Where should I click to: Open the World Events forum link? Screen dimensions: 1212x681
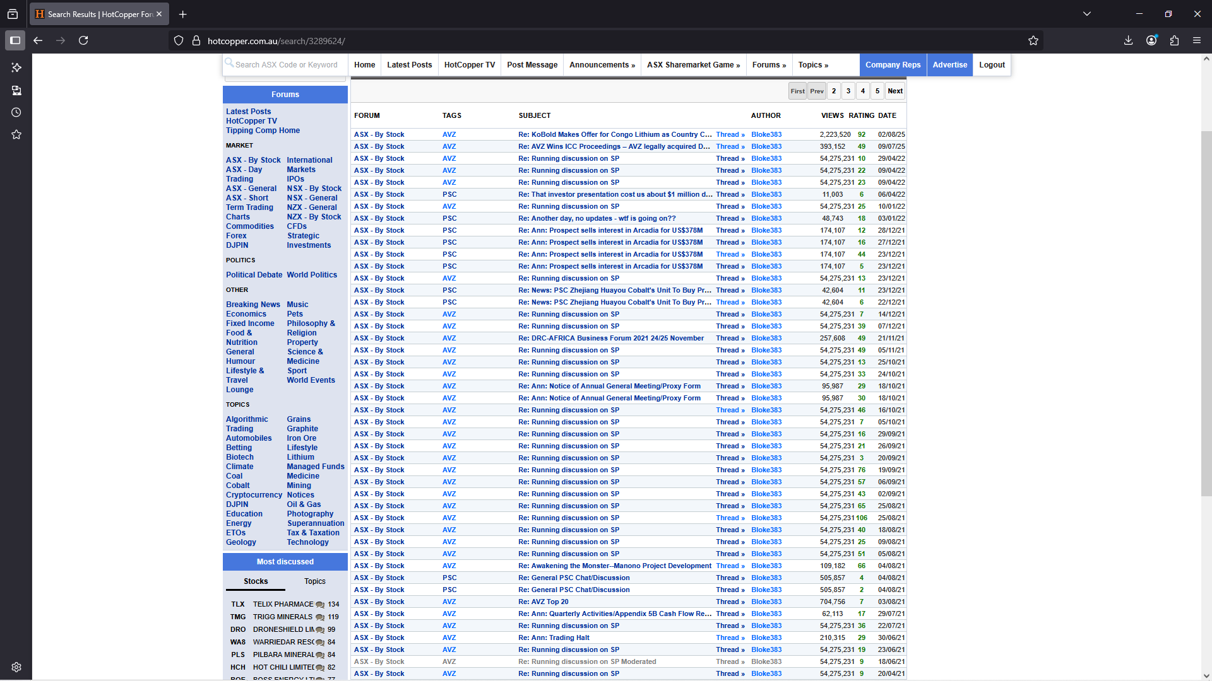pos(311,380)
